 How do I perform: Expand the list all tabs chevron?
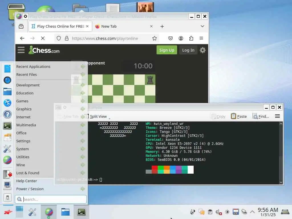(202, 26)
